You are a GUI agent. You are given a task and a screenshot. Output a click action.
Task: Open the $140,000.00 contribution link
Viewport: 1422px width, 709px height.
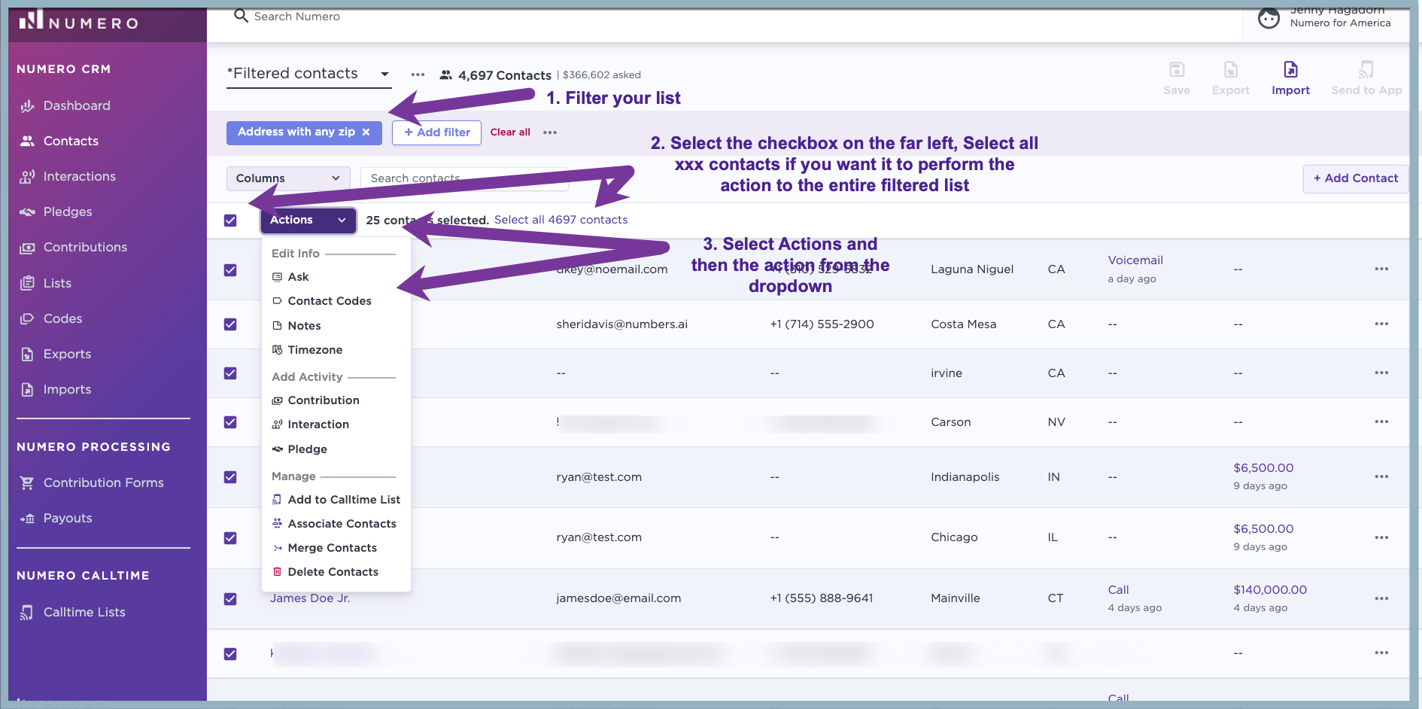pyautogui.click(x=1270, y=590)
